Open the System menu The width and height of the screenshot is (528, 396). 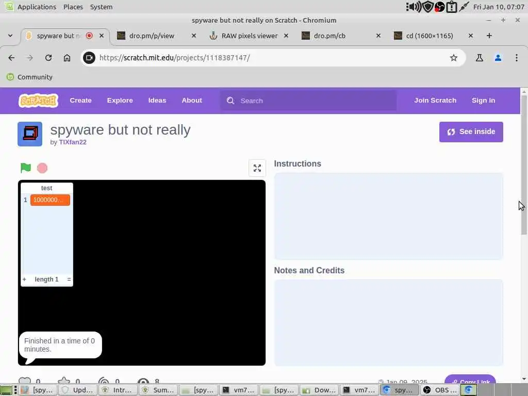point(101,7)
